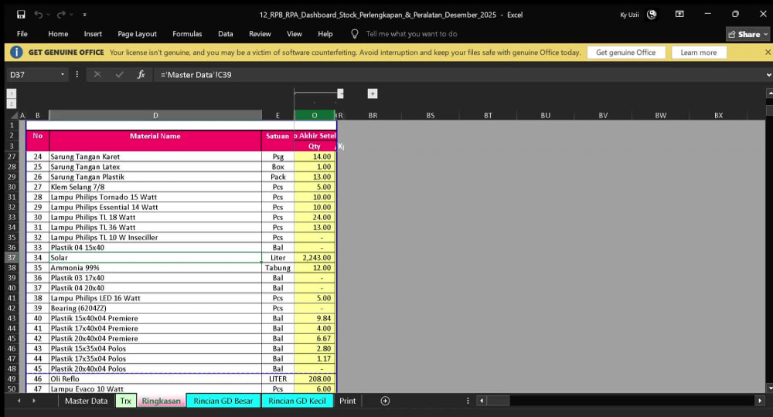Expand the formula bar chevron
The height and width of the screenshot is (417, 773).
coord(768,75)
